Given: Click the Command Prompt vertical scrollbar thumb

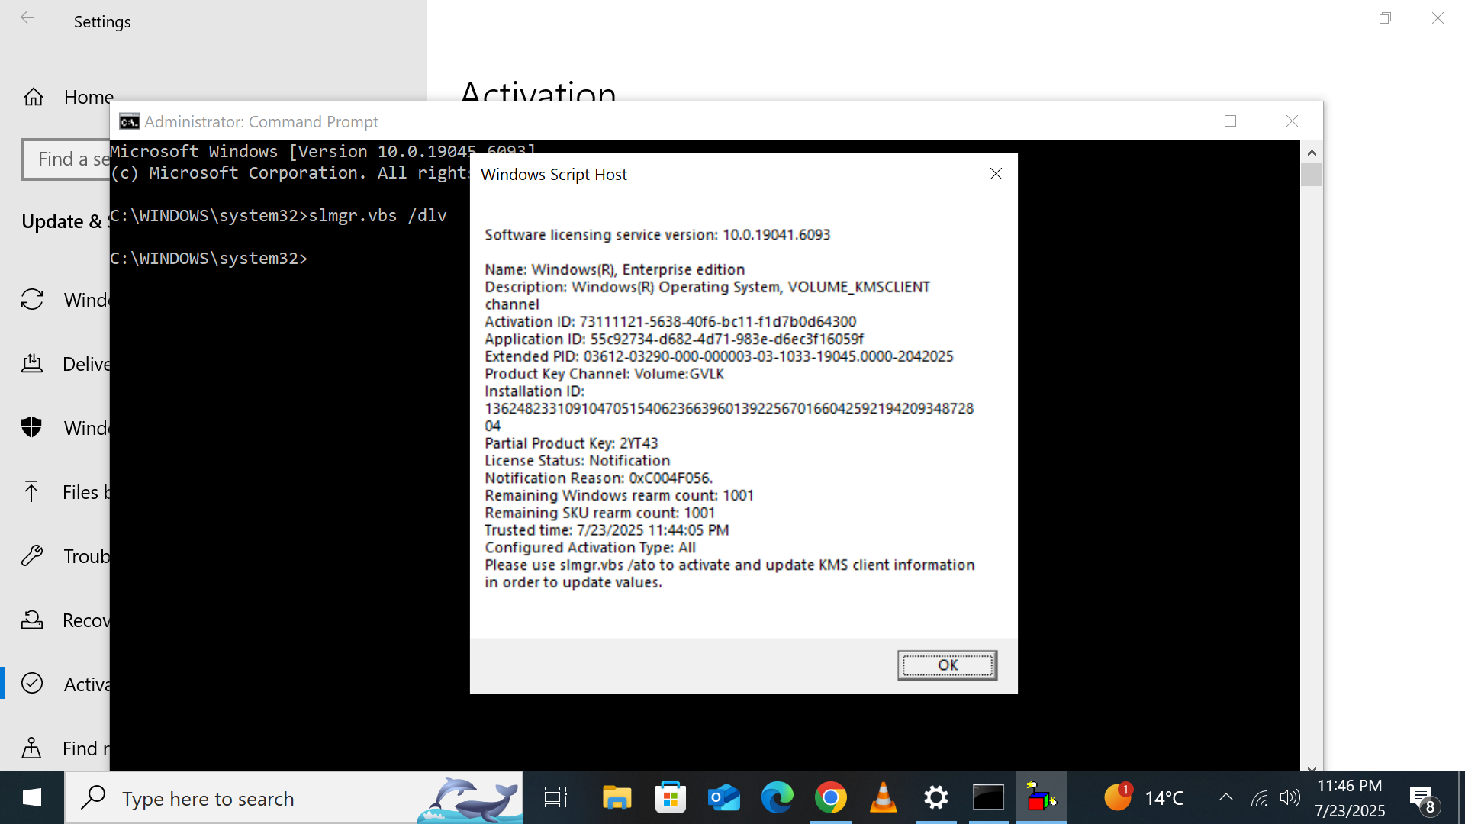Looking at the screenshot, I should tap(1312, 175).
